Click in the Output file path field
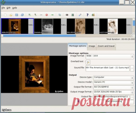The image size is (136, 113). [x=111, y=97]
